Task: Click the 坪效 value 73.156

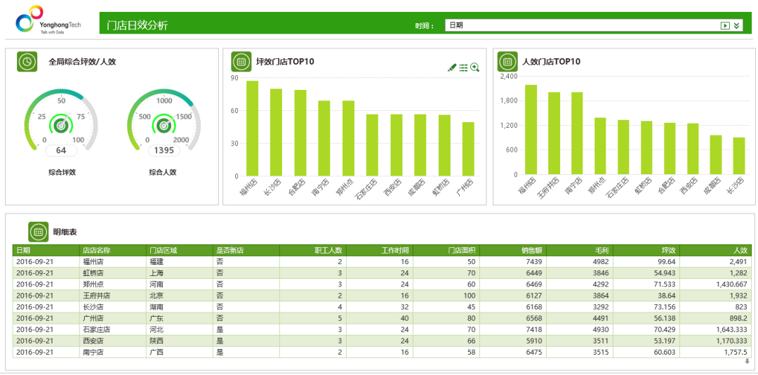Action: pos(646,307)
